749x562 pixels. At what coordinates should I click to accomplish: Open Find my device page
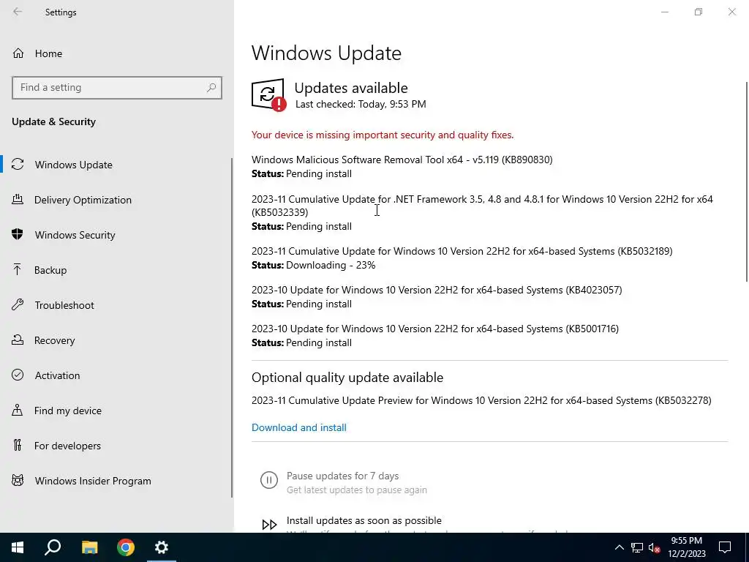(x=67, y=411)
